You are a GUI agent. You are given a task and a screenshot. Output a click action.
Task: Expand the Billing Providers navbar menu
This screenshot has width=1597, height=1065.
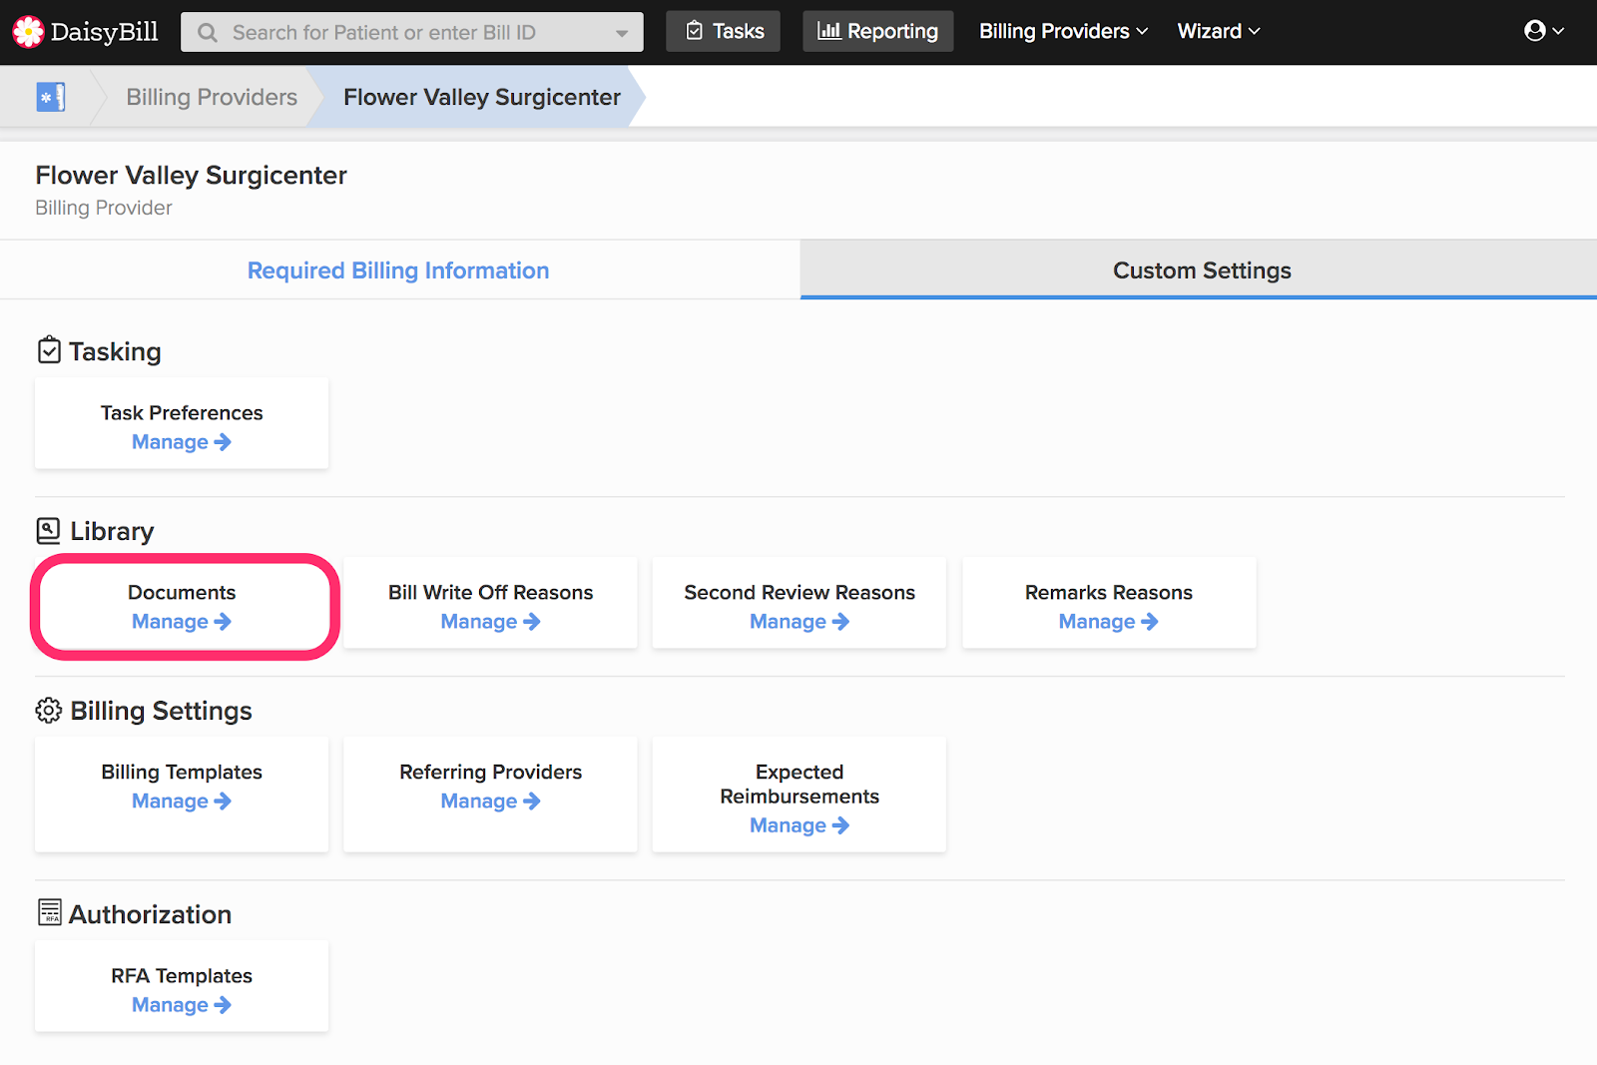pyautogui.click(x=1063, y=31)
